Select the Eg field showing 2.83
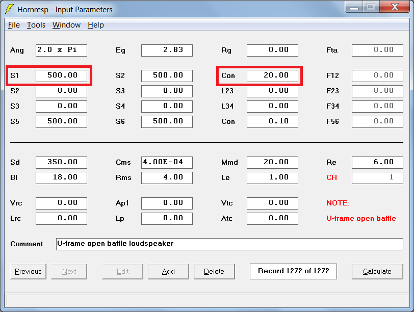414x312 pixels. [167, 50]
